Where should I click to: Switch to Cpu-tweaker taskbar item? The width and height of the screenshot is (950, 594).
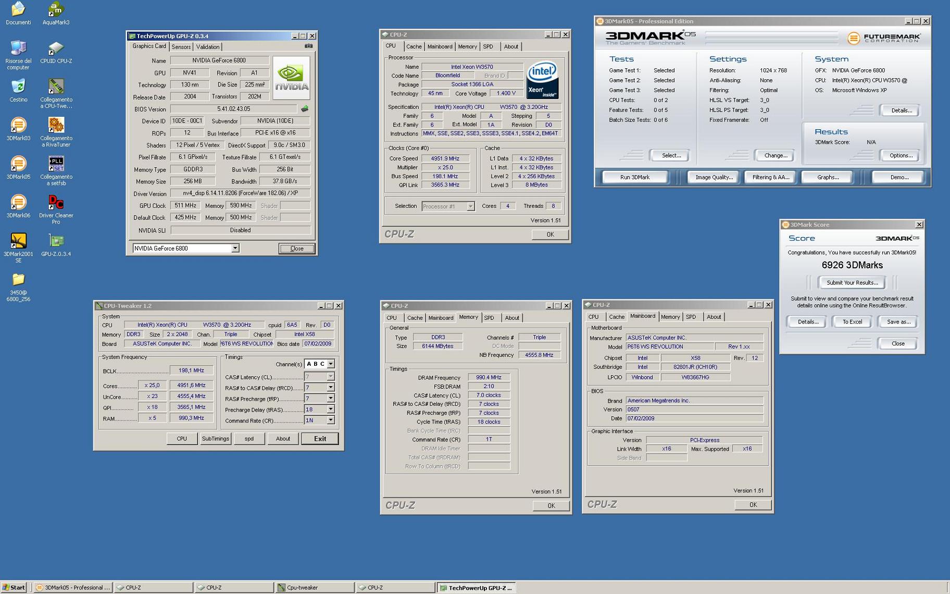[x=314, y=587]
